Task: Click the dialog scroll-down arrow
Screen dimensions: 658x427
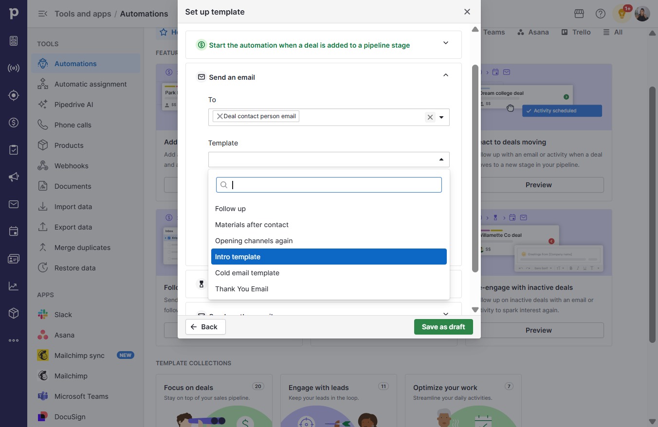Action: [x=475, y=310]
